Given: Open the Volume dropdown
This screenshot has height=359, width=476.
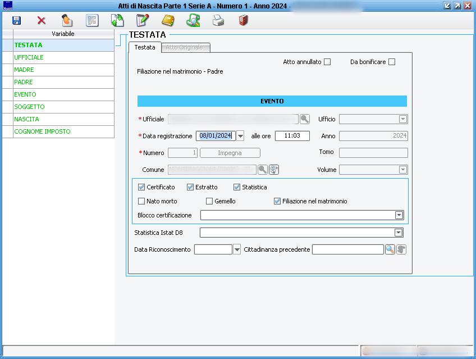Looking at the screenshot, I should (403, 170).
